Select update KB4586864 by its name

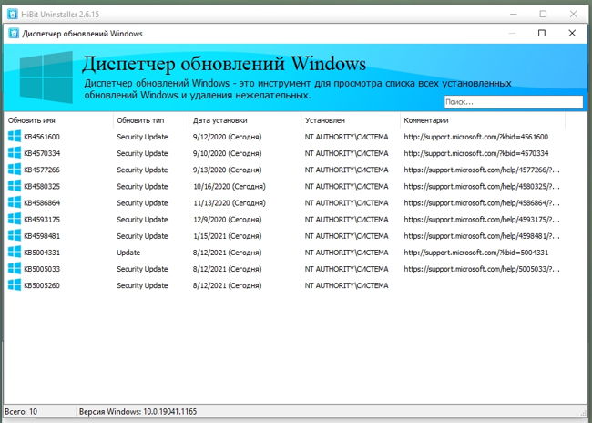[42, 203]
